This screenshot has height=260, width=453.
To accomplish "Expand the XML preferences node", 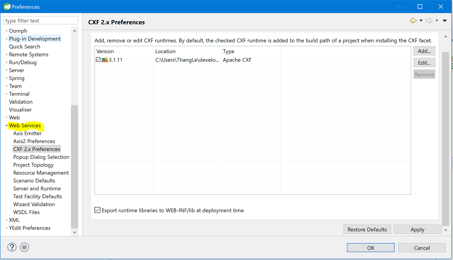I will 6,220.
